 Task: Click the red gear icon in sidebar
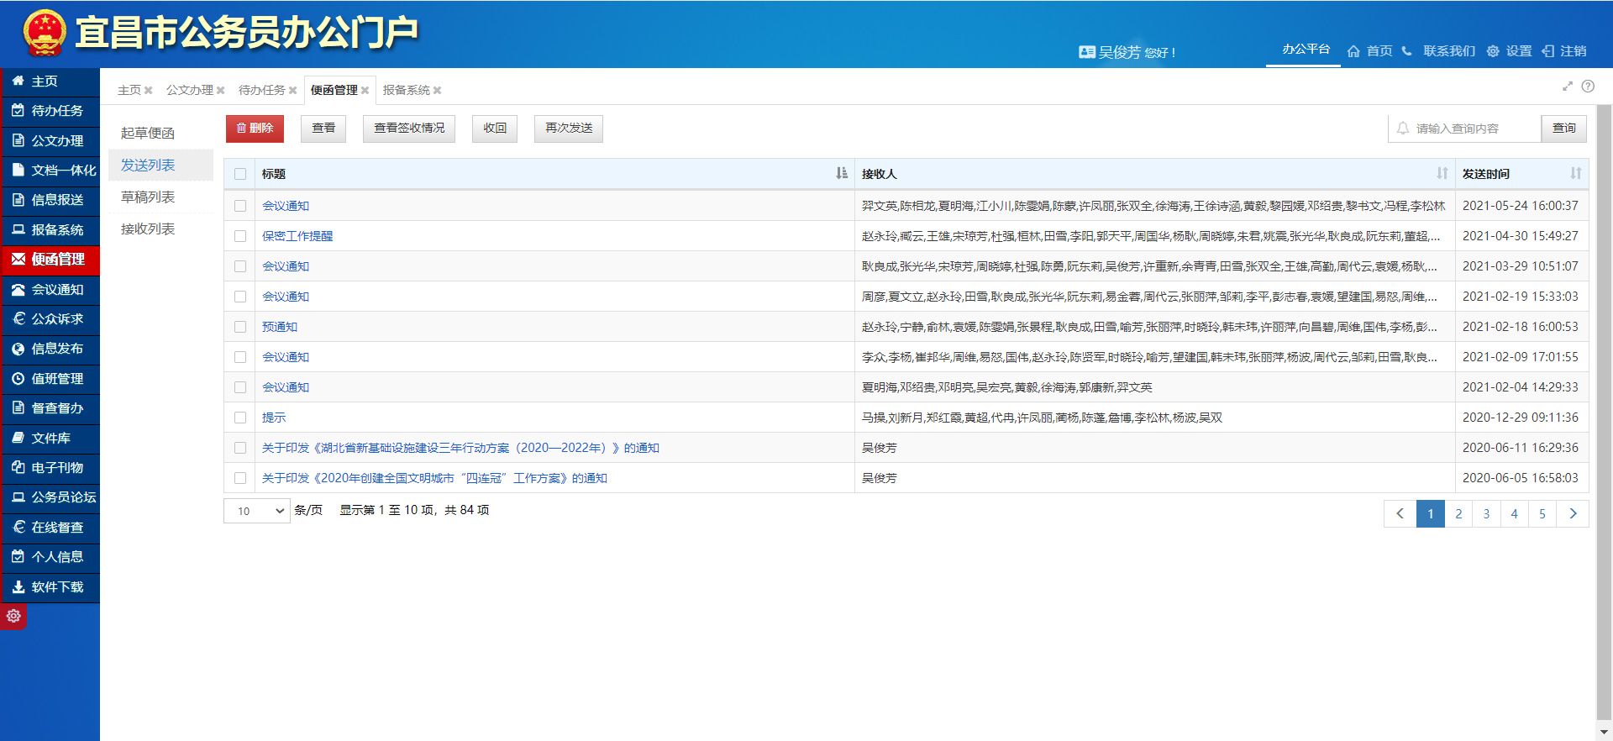tap(13, 616)
